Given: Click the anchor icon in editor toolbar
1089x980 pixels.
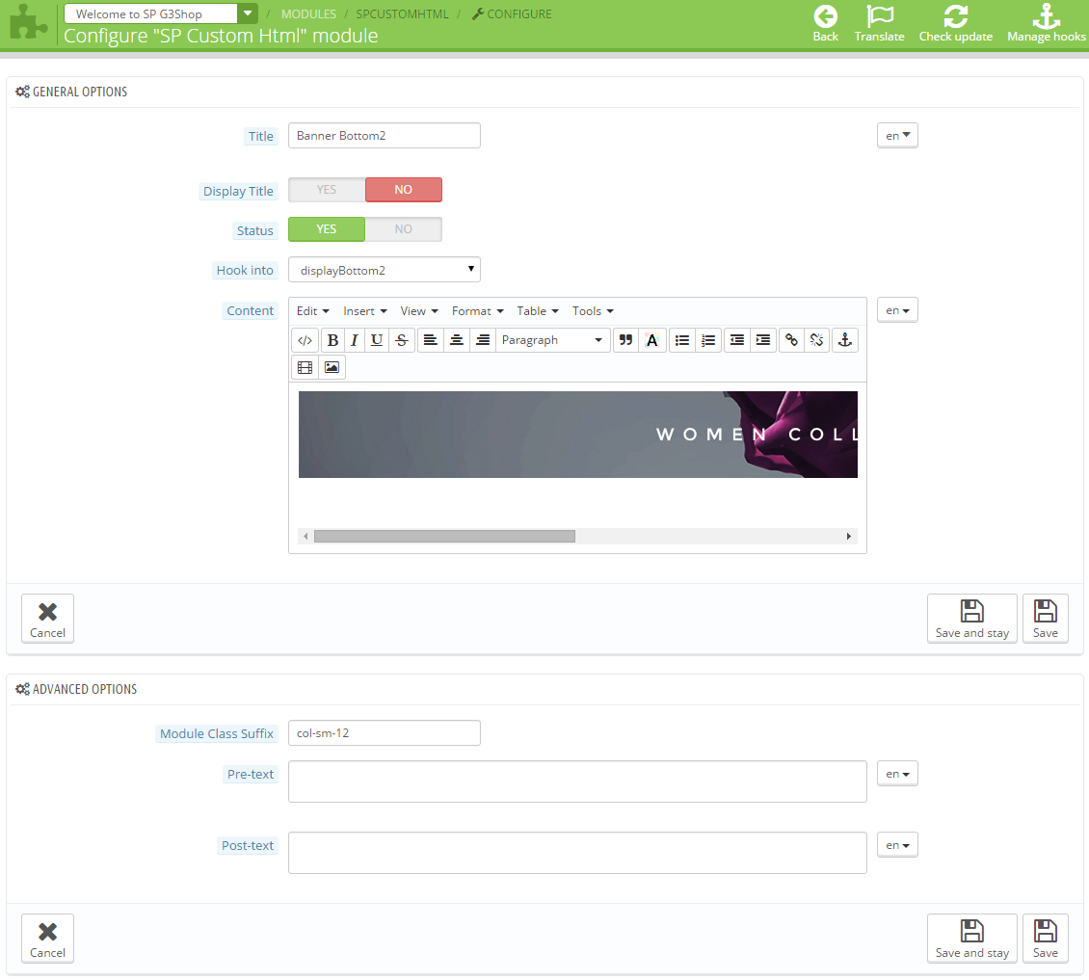Looking at the screenshot, I should [845, 340].
